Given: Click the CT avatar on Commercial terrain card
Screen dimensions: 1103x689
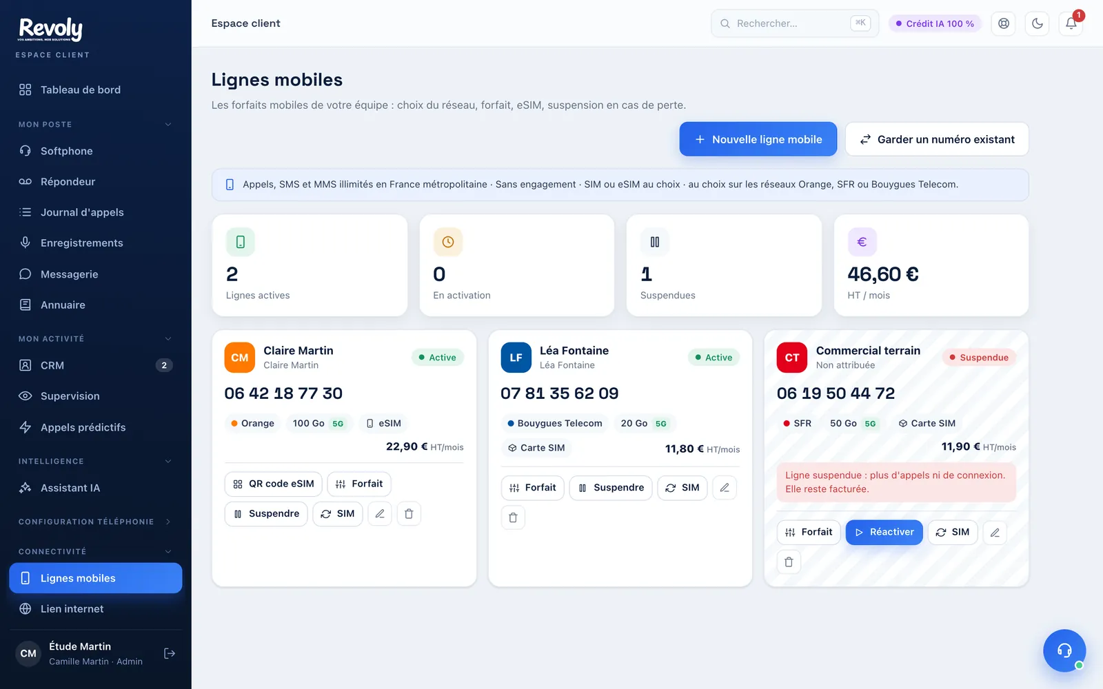Looking at the screenshot, I should pos(792,358).
